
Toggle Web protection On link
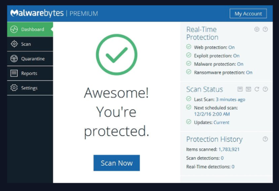tap(231, 47)
